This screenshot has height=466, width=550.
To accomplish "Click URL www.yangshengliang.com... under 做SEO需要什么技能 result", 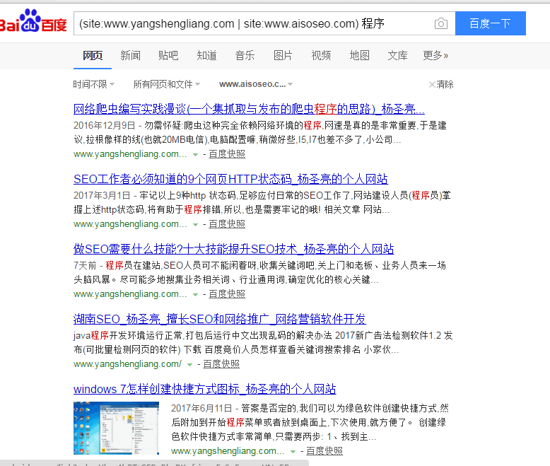I will pos(130,294).
